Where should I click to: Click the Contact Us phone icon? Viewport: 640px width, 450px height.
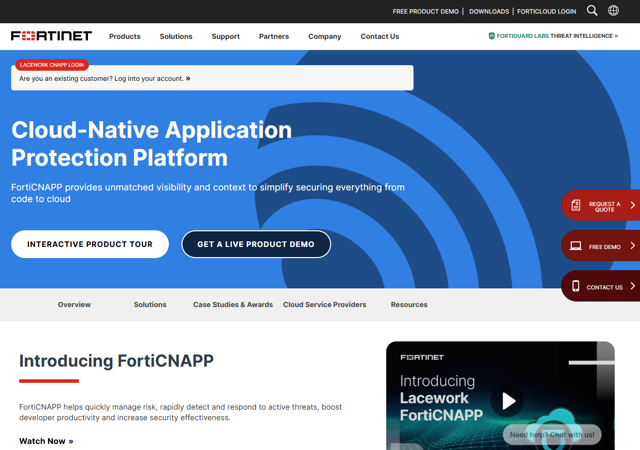pos(576,286)
